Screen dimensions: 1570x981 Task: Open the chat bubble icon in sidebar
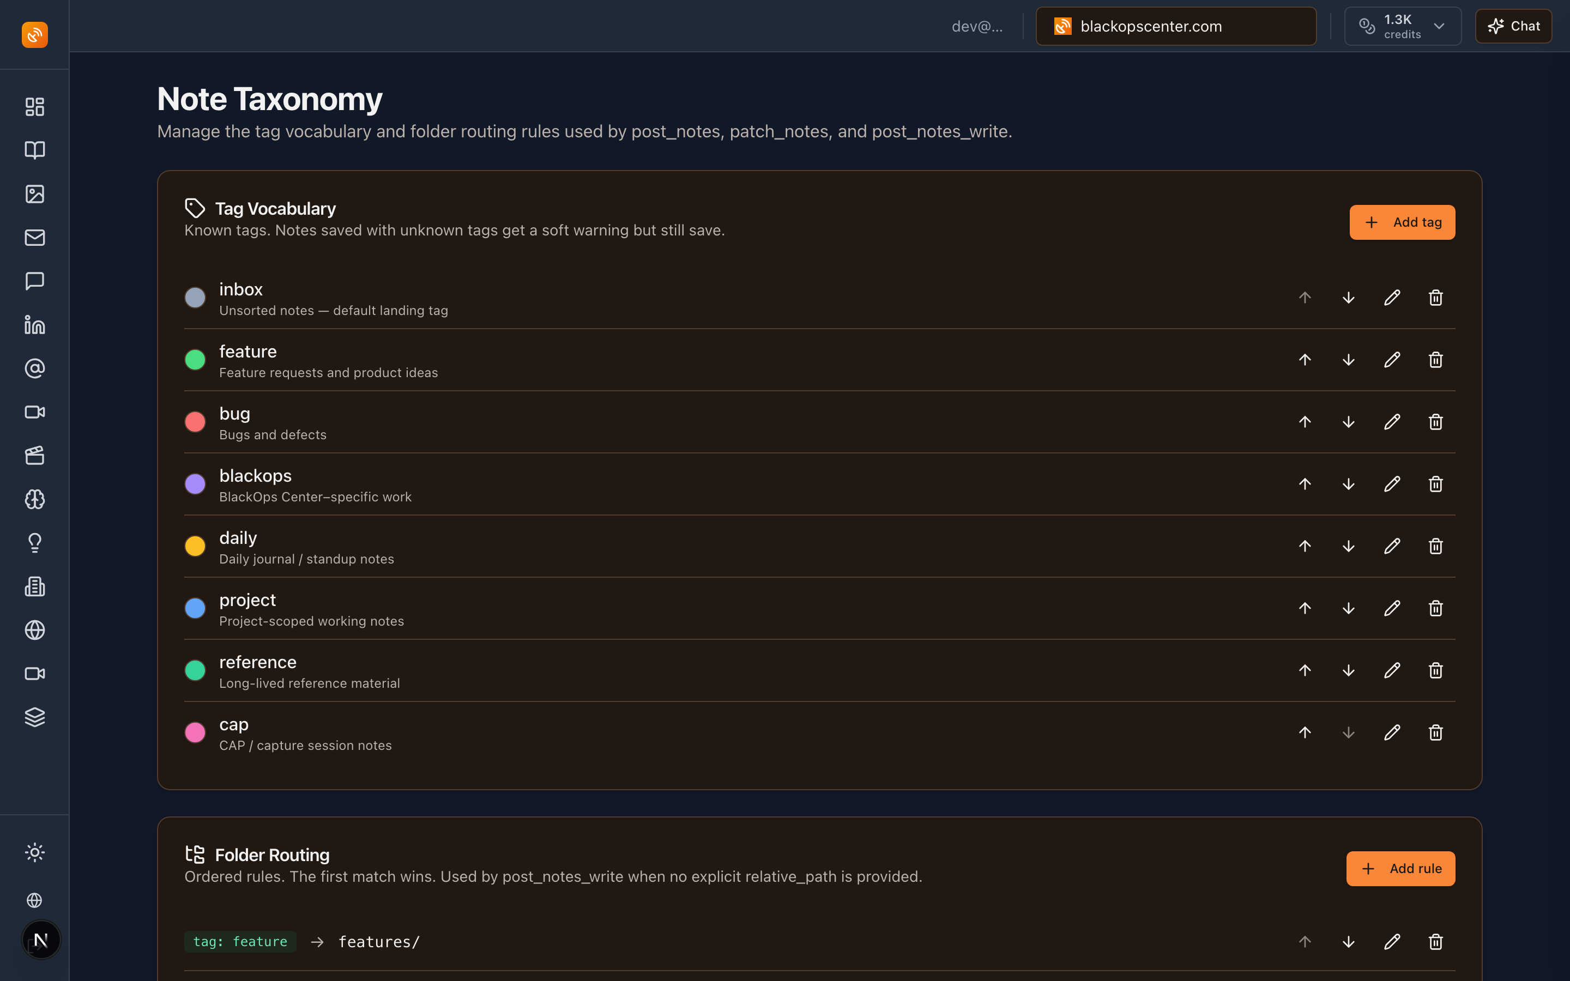[x=34, y=281]
